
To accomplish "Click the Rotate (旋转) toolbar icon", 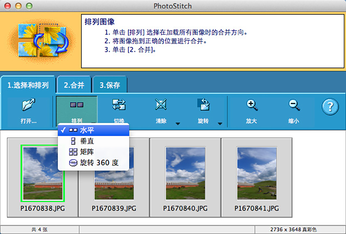I will 203,105.
